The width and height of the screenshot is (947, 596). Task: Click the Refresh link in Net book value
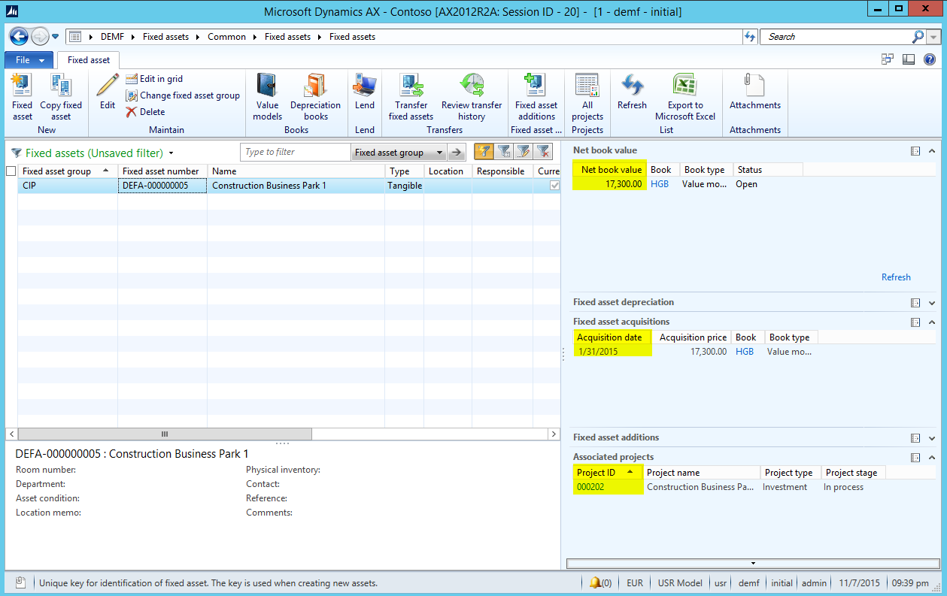896,277
